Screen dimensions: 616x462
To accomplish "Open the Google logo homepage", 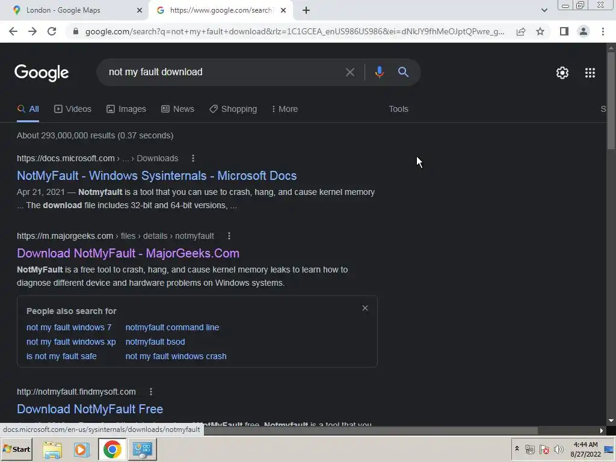I will pyautogui.click(x=42, y=73).
